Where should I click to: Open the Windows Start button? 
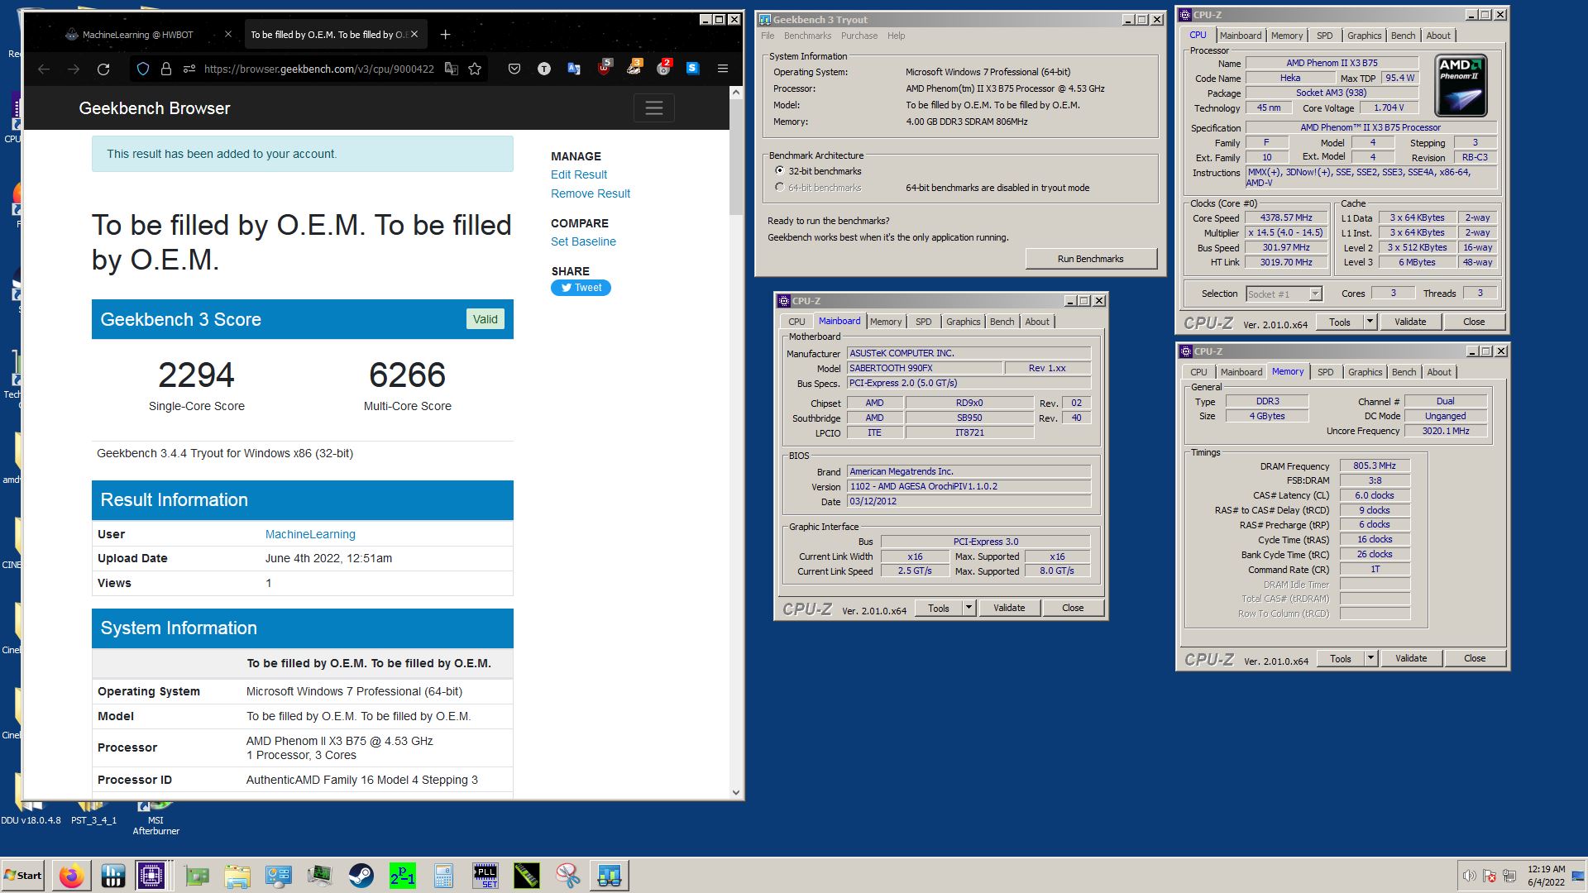click(x=23, y=876)
